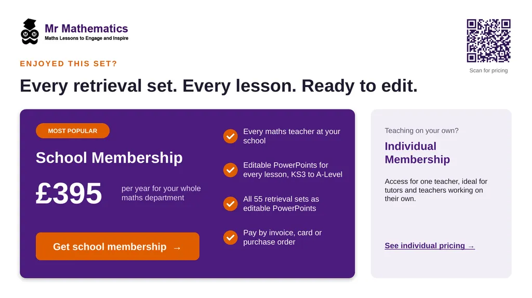This screenshot has height=298, width=532.
Task: Select the £395 price text
Action: [69, 193]
